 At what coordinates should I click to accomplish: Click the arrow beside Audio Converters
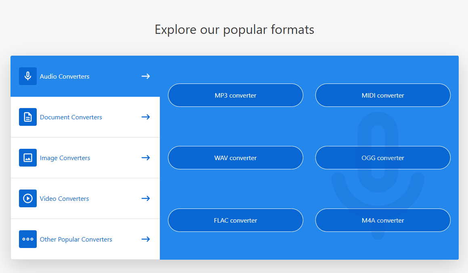[146, 76]
